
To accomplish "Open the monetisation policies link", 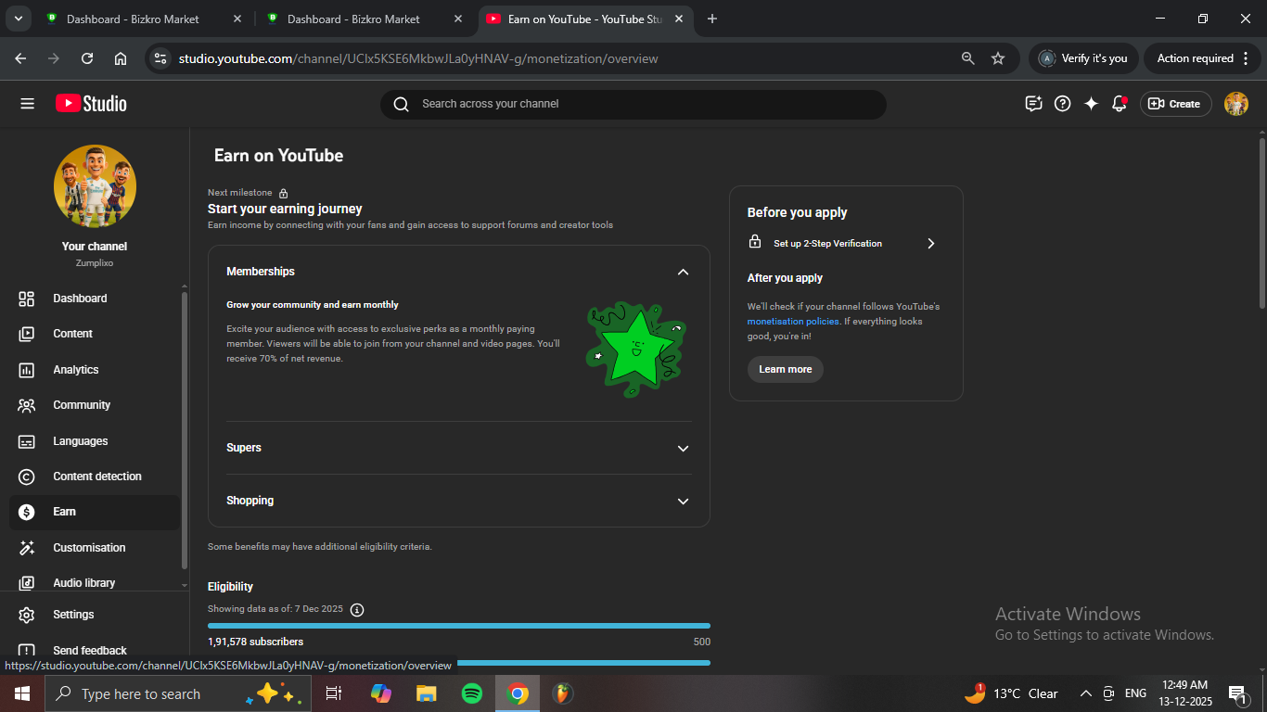I will [793, 322].
